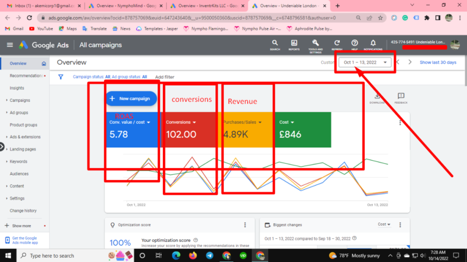
Task: Open the filter funnel icon
Action: tap(61, 77)
